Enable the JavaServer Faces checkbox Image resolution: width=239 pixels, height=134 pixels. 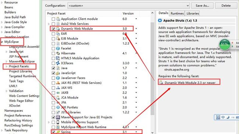pyautogui.click(x=53, y=78)
